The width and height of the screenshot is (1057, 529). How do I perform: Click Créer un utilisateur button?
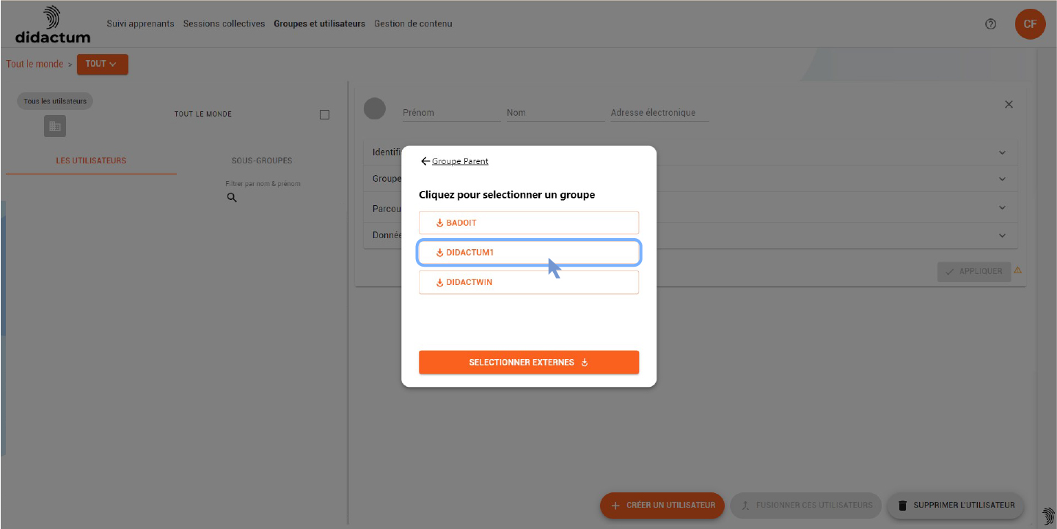coord(662,506)
